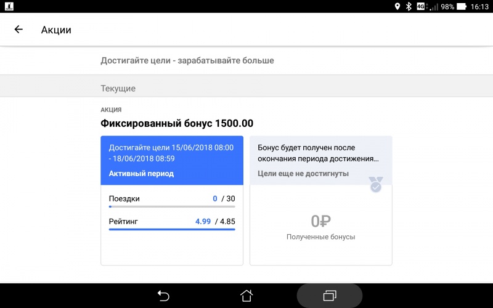Tap the app notification icon in status bar
This screenshot has width=493, height=308.
[9, 6]
